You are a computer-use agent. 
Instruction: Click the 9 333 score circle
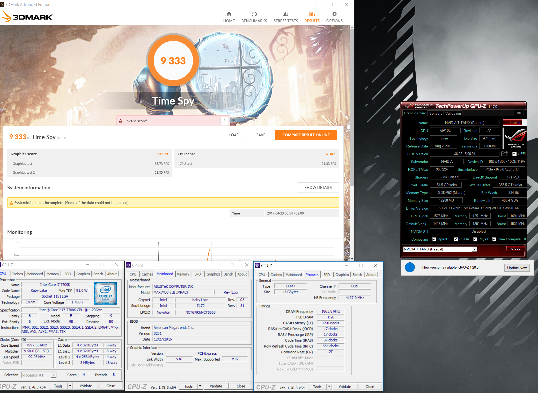[173, 61]
